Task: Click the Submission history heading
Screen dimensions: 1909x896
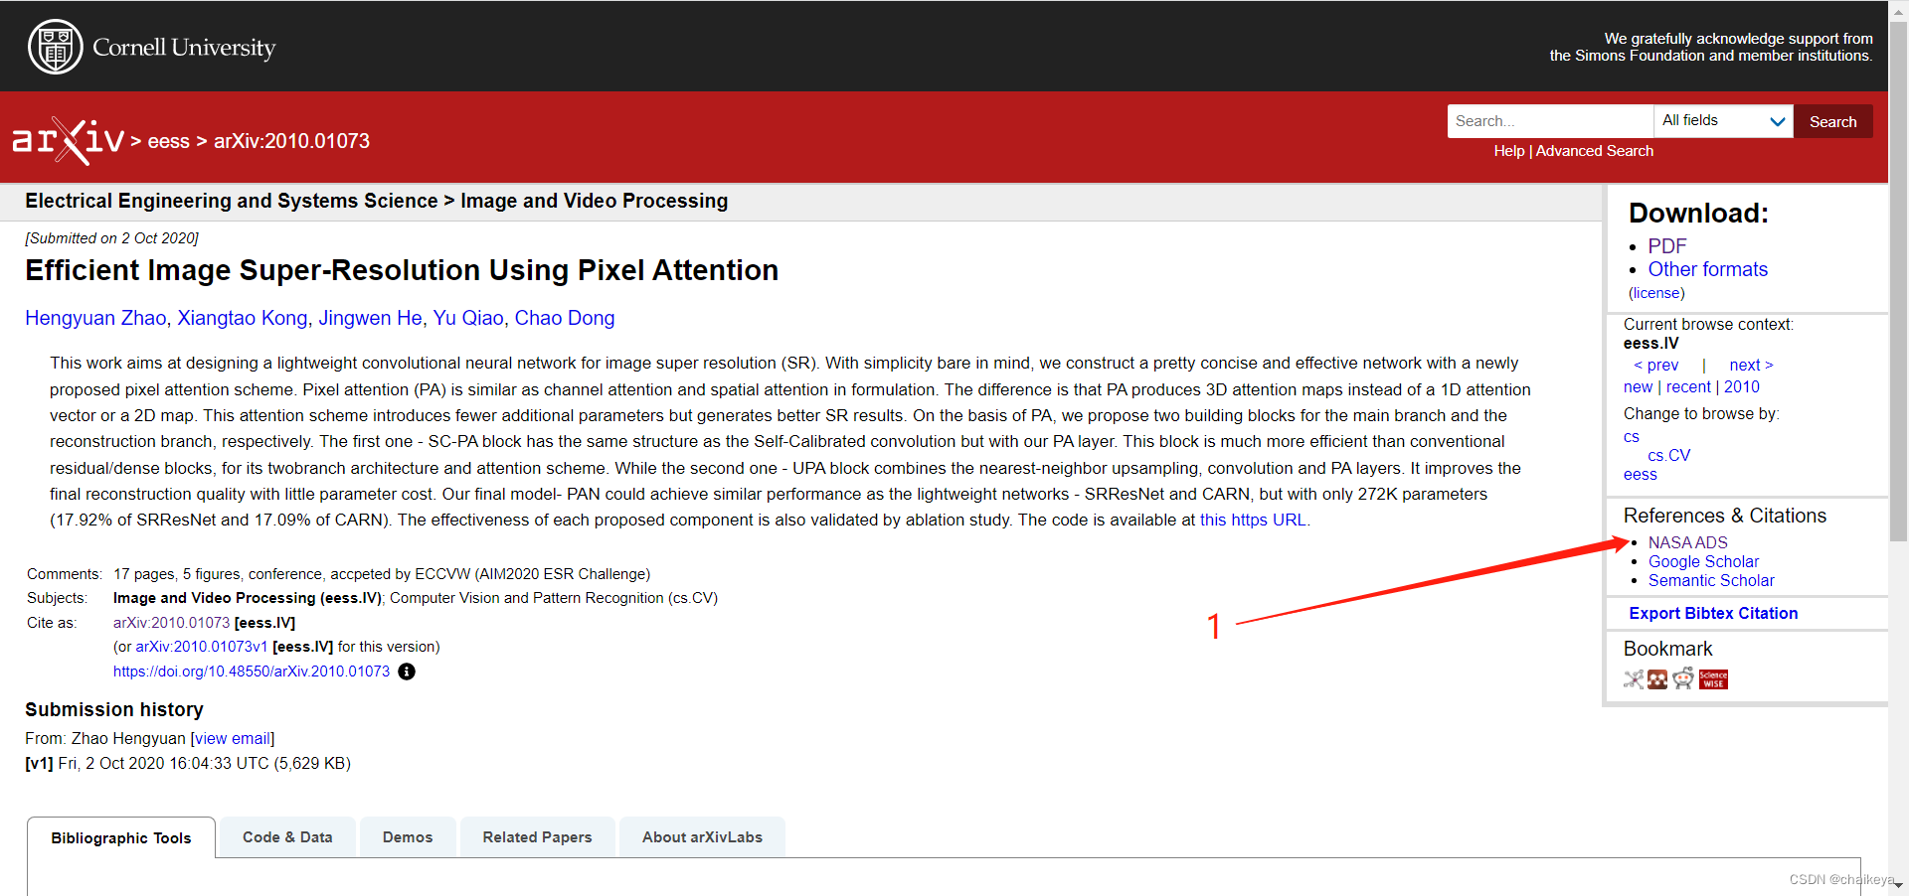Action: point(114,710)
